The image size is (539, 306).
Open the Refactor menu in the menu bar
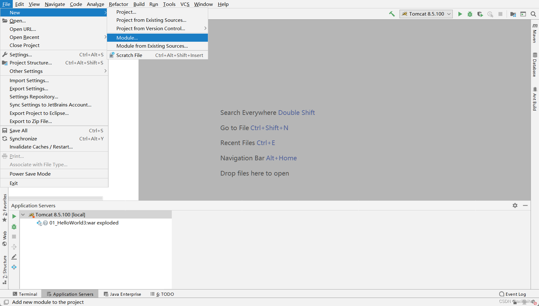(118, 4)
